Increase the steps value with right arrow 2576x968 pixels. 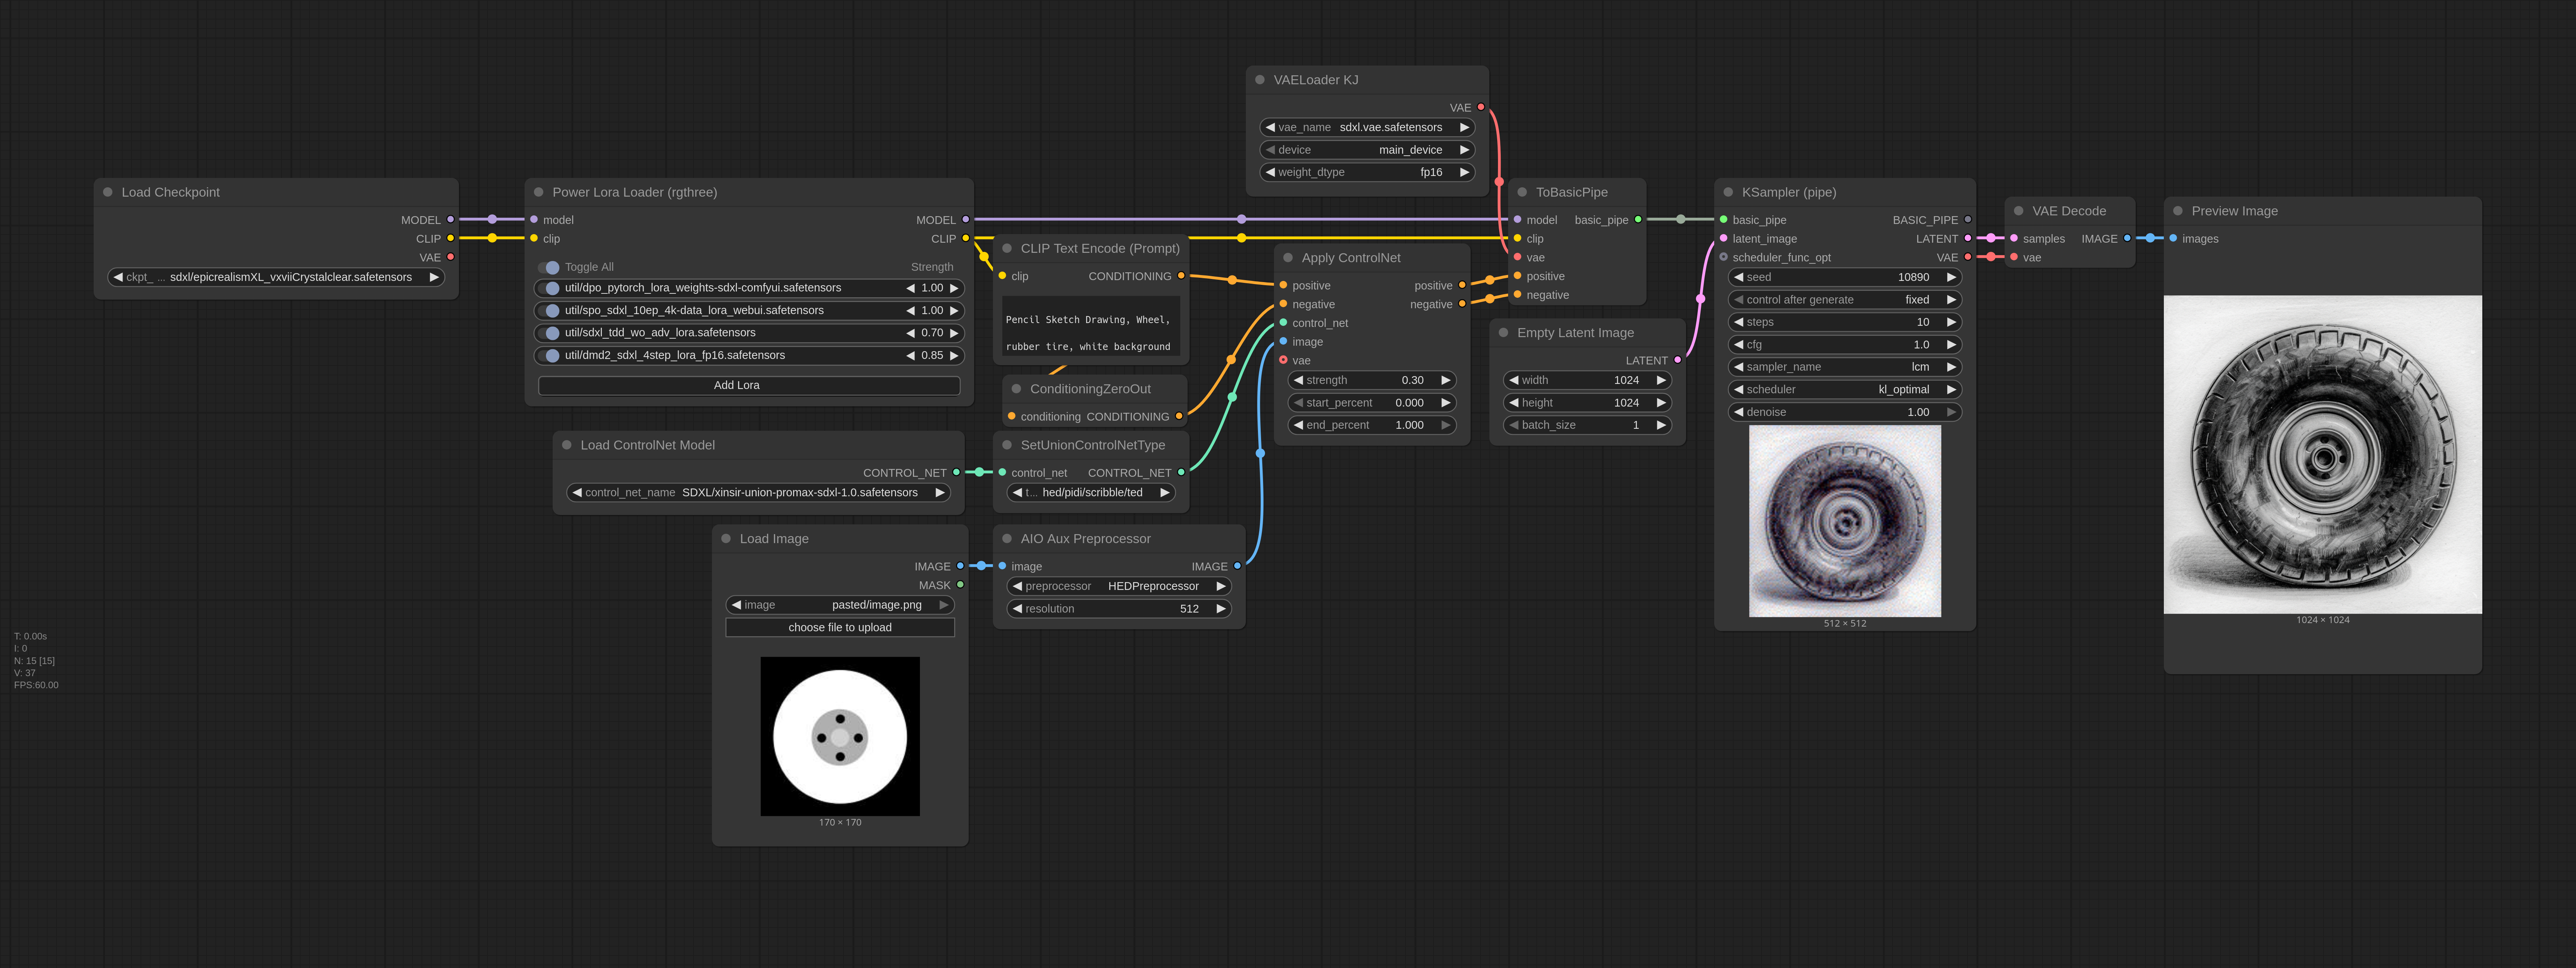click(1951, 322)
